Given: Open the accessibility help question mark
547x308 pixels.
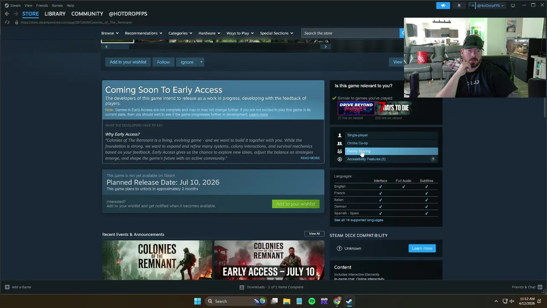Looking at the screenshot, I should (x=433, y=159).
